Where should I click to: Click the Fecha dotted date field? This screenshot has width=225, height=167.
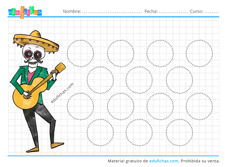pos(173,13)
